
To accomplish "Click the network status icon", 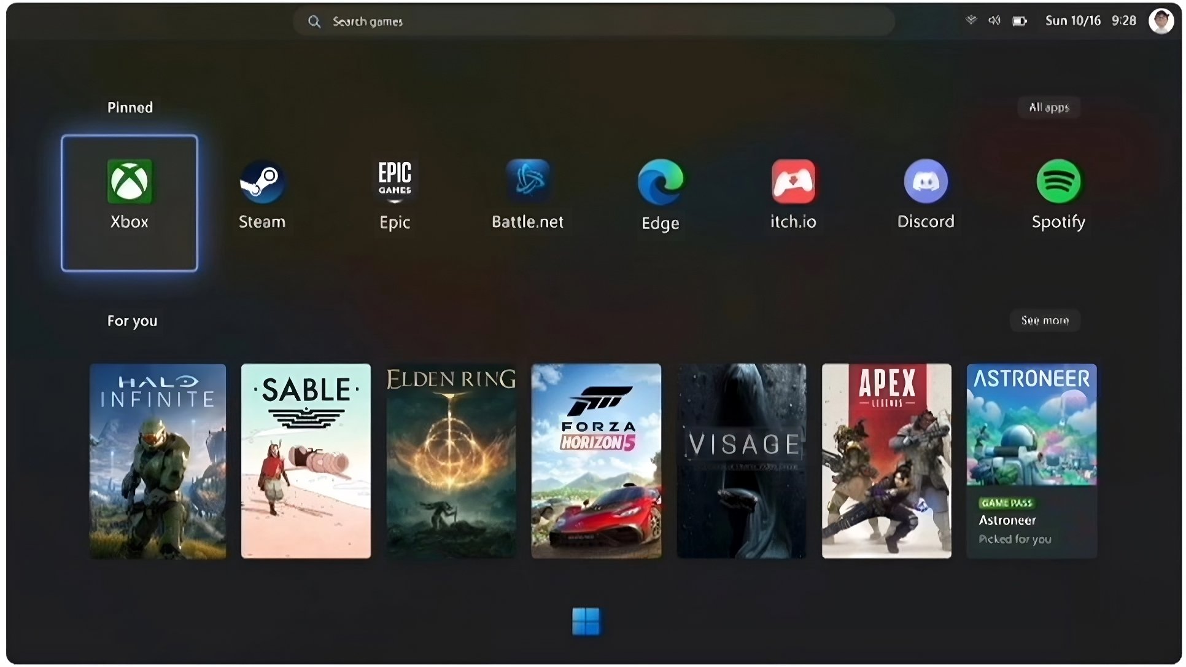I will [971, 21].
